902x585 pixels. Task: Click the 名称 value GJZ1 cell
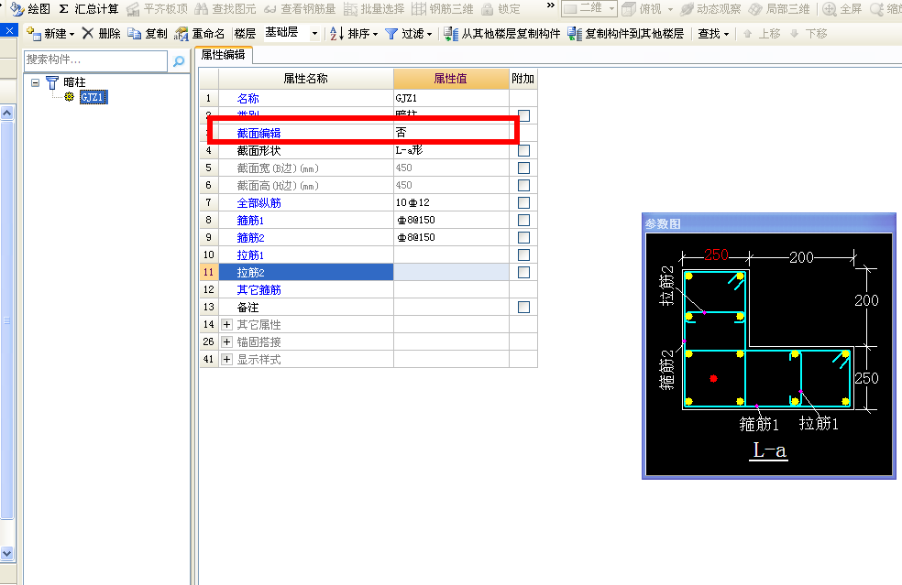pos(452,98)
